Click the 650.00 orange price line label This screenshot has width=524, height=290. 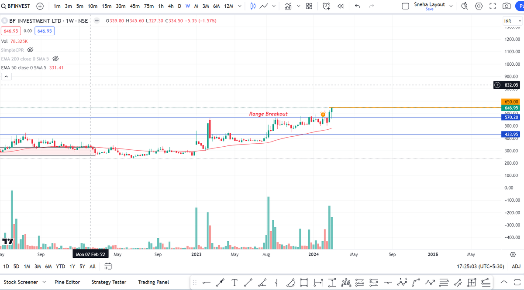[x=511, y=101]
